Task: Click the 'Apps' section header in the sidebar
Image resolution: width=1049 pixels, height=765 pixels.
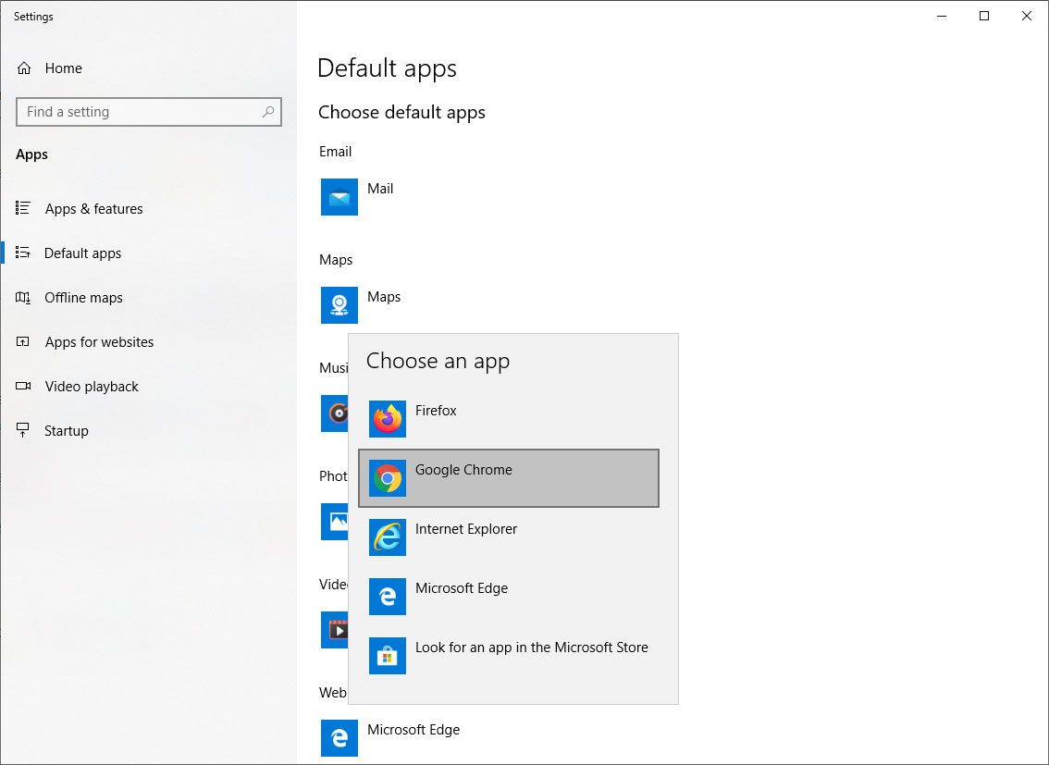Action: click(32, 154)
